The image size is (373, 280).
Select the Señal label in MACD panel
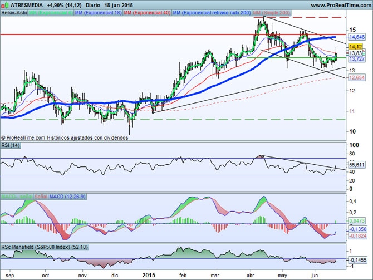pos(41,197)
